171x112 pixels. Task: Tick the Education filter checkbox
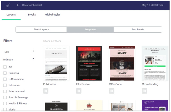pyautogui.click(x=5, y=85)
